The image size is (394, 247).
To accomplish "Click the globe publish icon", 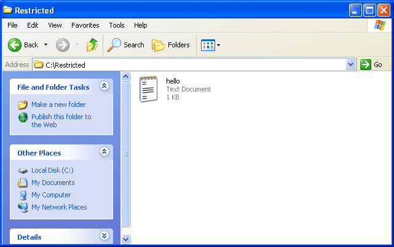I will (x=23, y=117).
